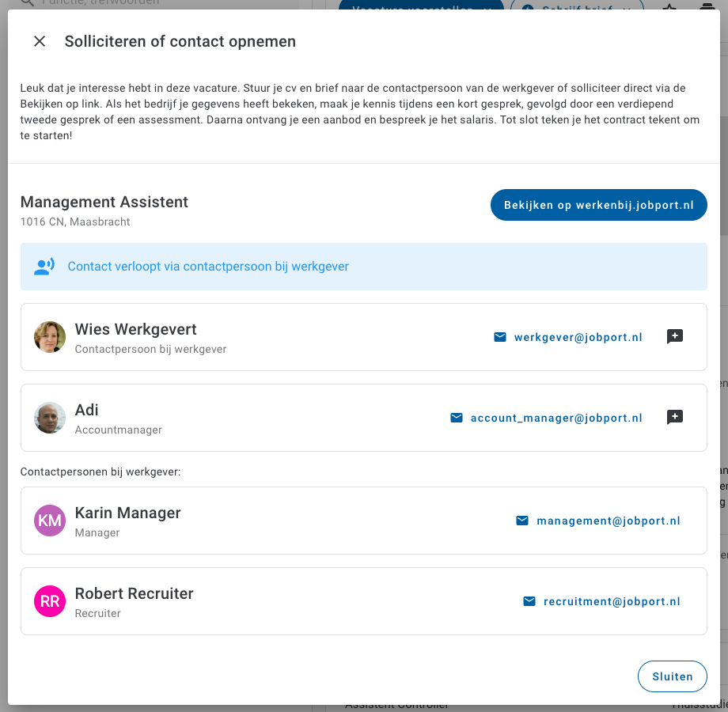Screen dimensions: 728x712
Task: Email account_manager@jobport.nl link
Action: point(556,418)
